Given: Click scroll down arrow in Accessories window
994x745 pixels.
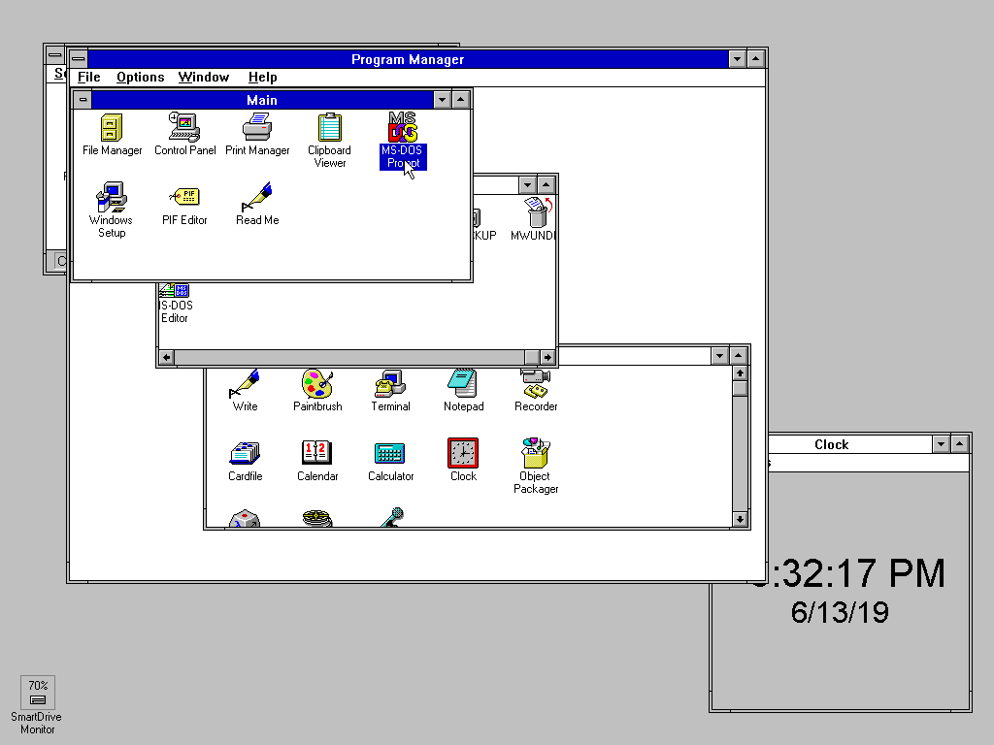Looking at the screenshot, I should [x=740, y=519].
